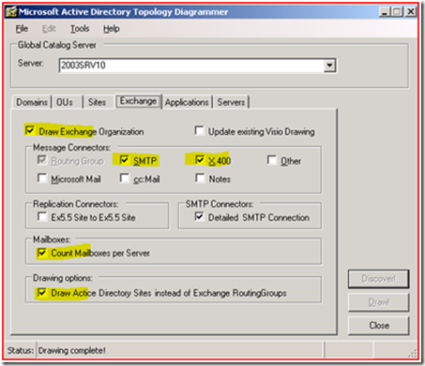Viewport: 425px width, 366px height.
Task: Close window with title bar X
Action: point(411,12)
